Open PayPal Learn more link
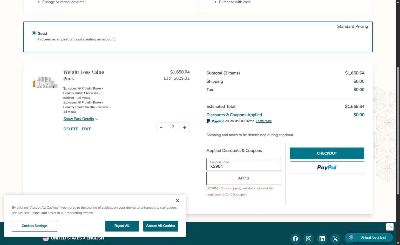This screenshot has width=400, height=245. pos(264,121)
